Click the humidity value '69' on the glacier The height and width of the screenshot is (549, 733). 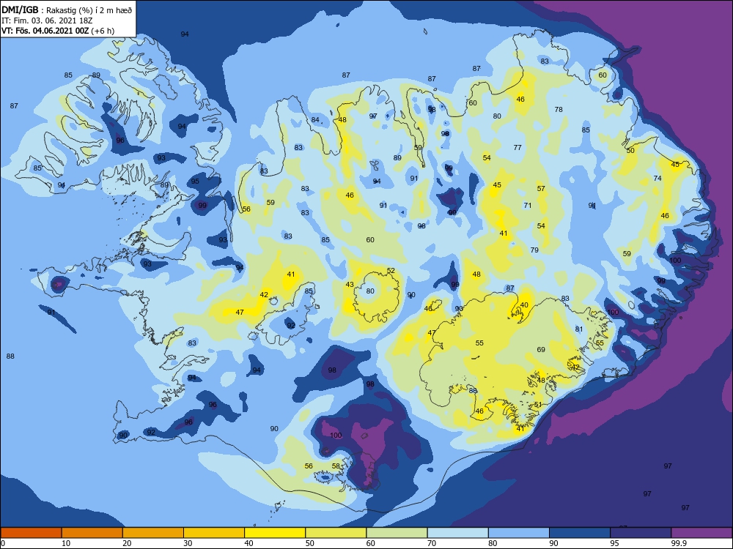[x=541, y=350]
